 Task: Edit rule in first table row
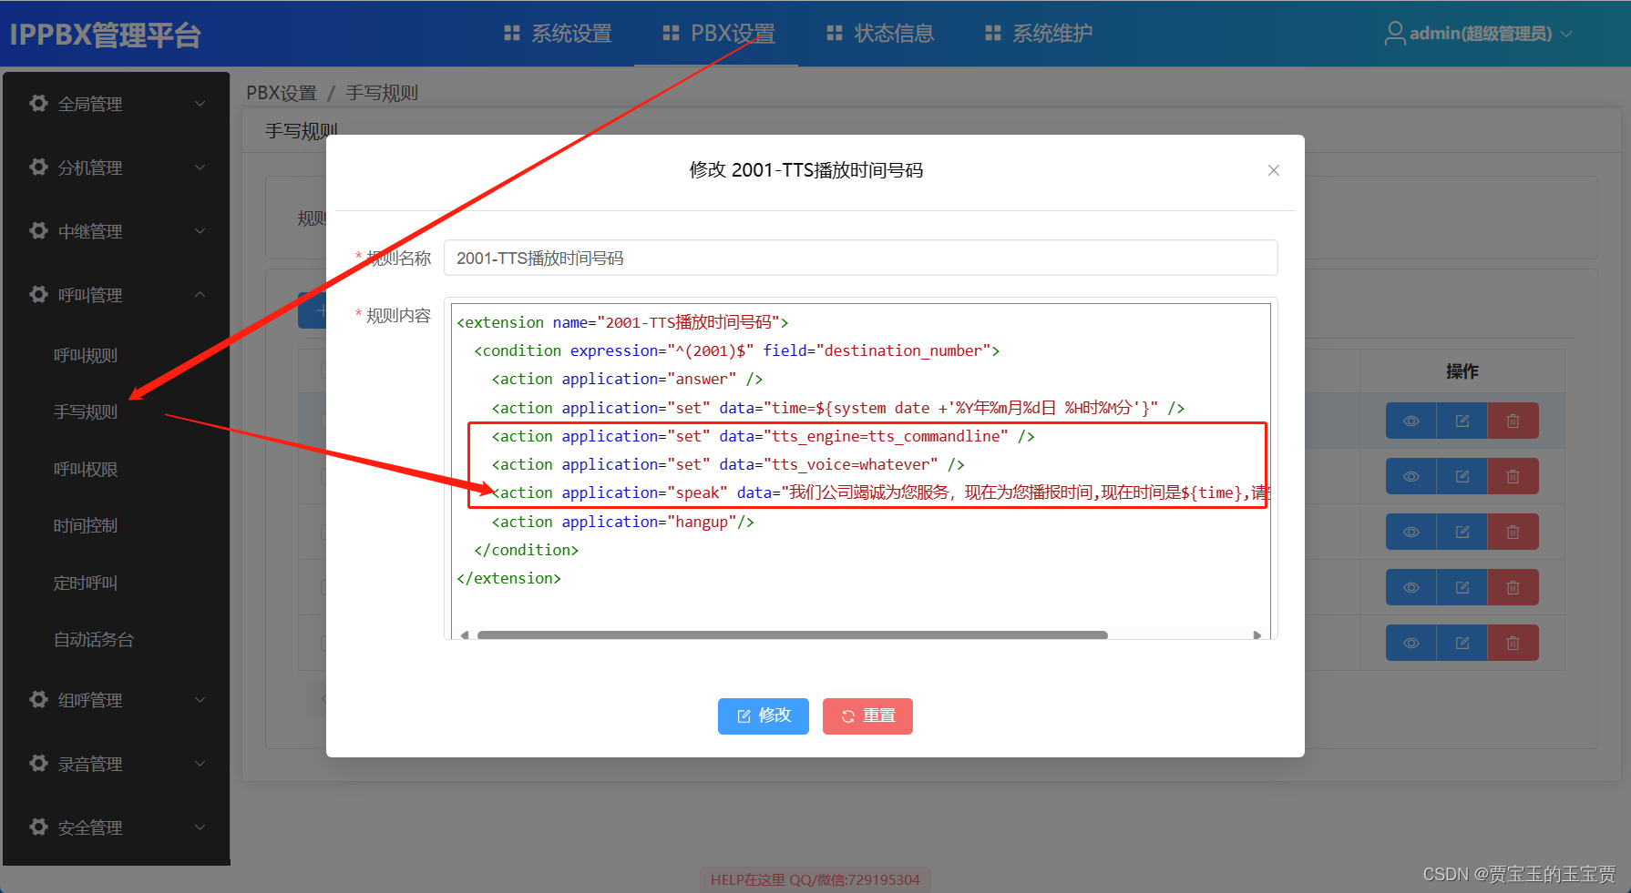click(1462, 421)
